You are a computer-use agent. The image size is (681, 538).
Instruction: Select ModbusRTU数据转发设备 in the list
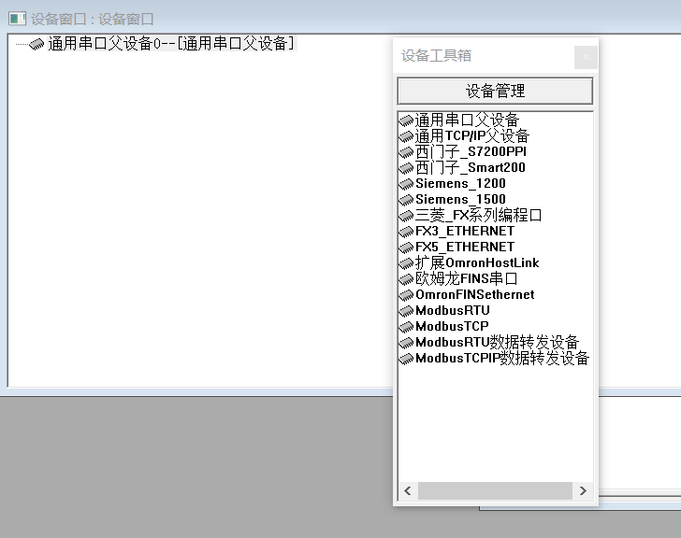(498, 342)
